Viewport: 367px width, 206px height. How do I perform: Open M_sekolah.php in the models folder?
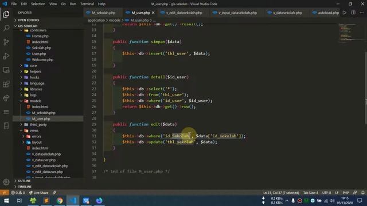[x=44, y=113]
